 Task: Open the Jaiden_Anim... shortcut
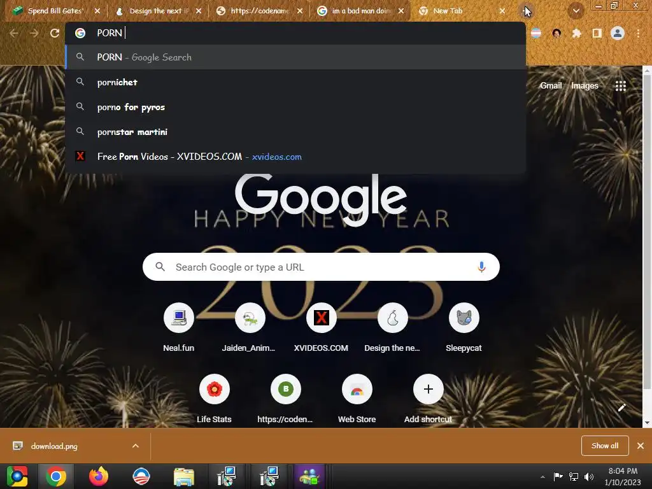pos(250,328)
